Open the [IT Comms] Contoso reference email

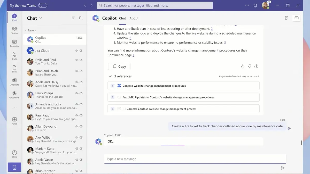pyautogui.click(x=183, y=109)
